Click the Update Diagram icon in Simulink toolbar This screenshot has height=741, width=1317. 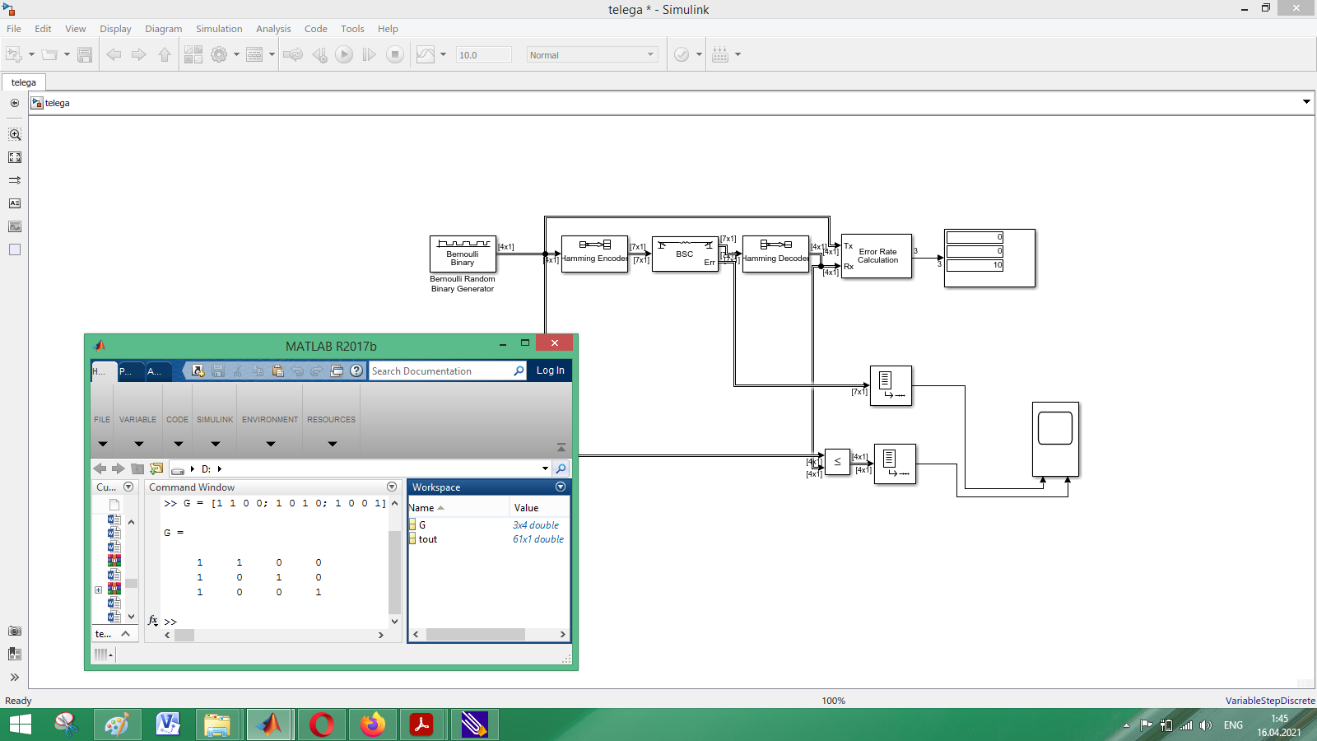click(x=293, y=55)
